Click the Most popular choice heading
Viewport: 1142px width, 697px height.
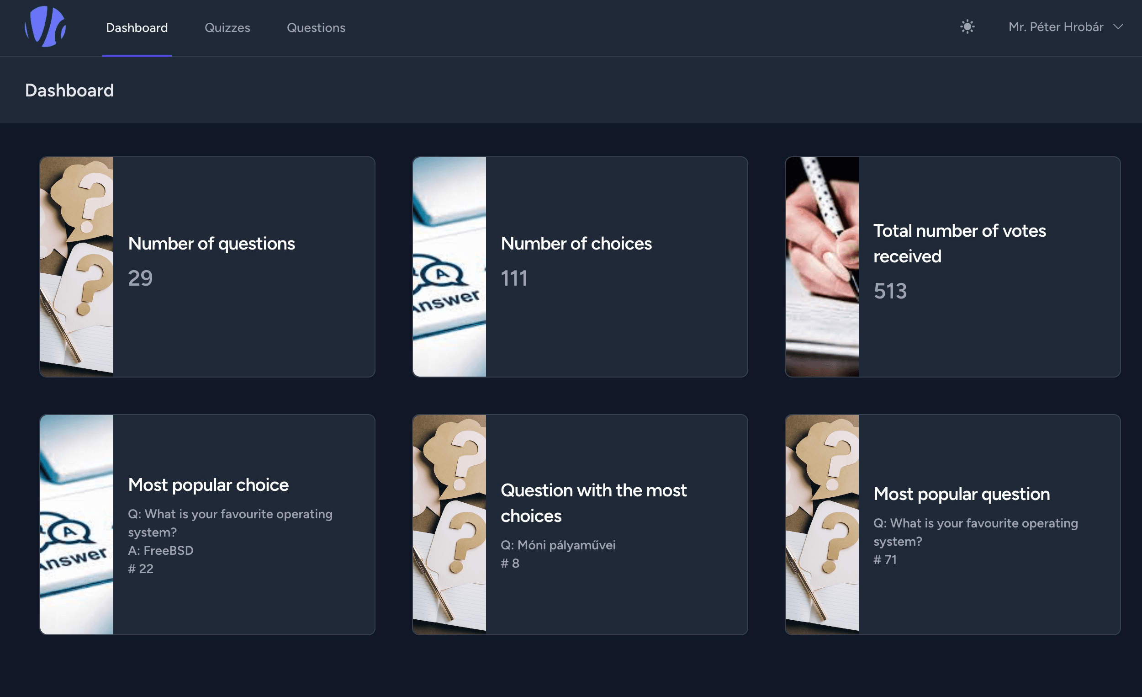point(208,484)
